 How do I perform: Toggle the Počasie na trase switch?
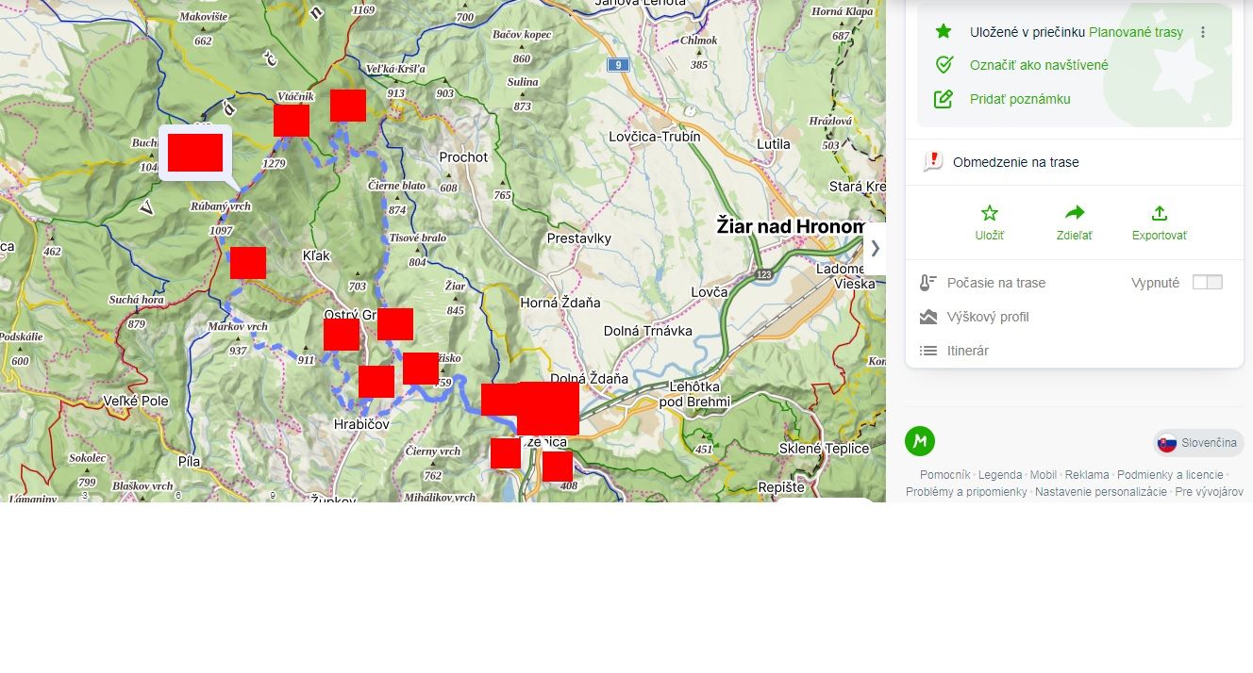pyautogui.click(x=1207, y=283)
